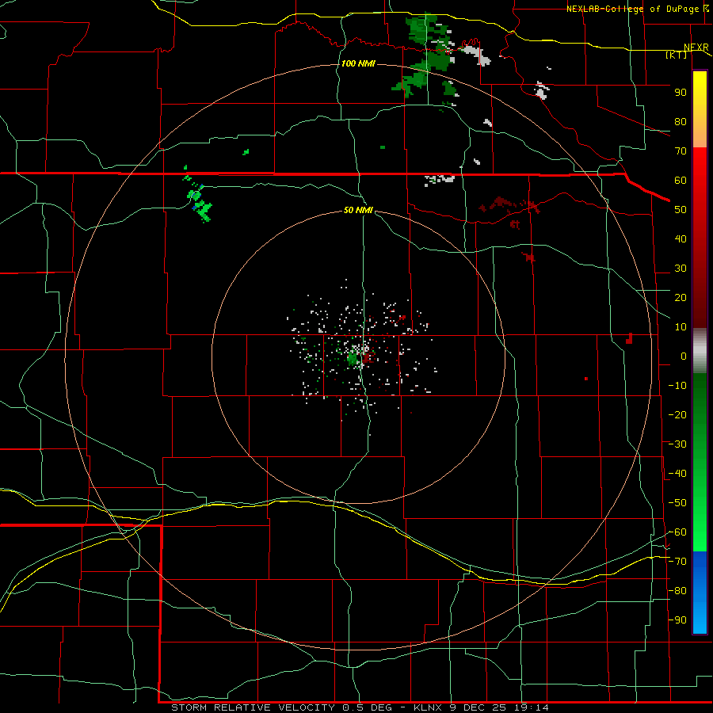The width and height of the screenshot is (713, 713).
Task: Click the "[KT]" units label
Action: point(677,55)
